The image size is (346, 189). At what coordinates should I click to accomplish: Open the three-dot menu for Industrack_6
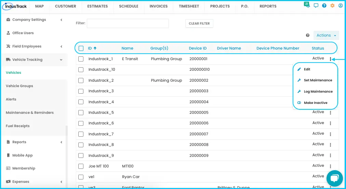coord(330,123)
